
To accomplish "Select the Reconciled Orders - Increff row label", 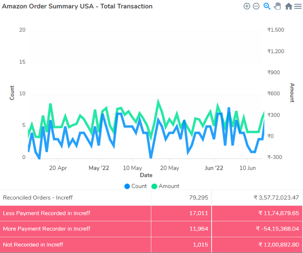I will 38,198.
